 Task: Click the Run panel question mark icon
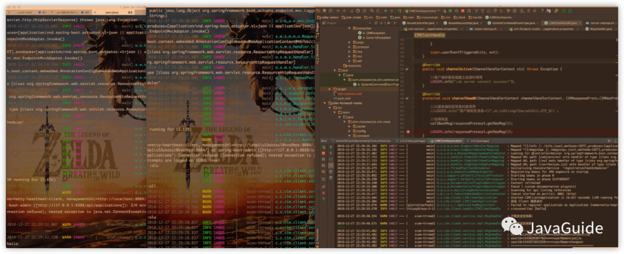pyautogui.click(x=324, y=199)
